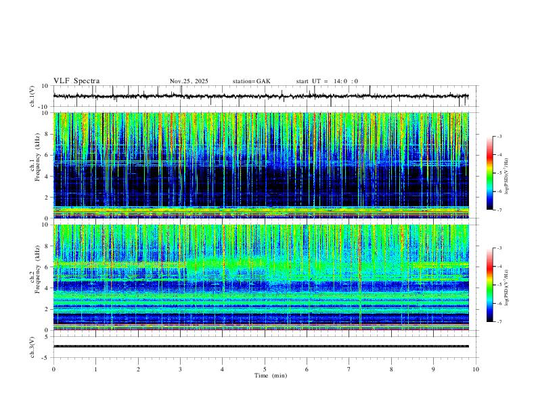The width and height of the screenshot is (536, 414).
Task: Click the "7" tick on the time axis
Action: [349, 369]
